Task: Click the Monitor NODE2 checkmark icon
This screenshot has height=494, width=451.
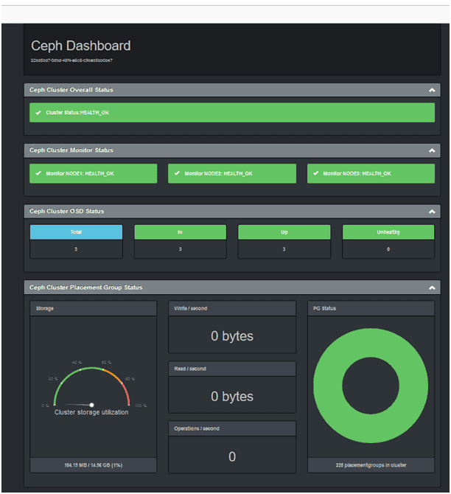Action: 177,174
